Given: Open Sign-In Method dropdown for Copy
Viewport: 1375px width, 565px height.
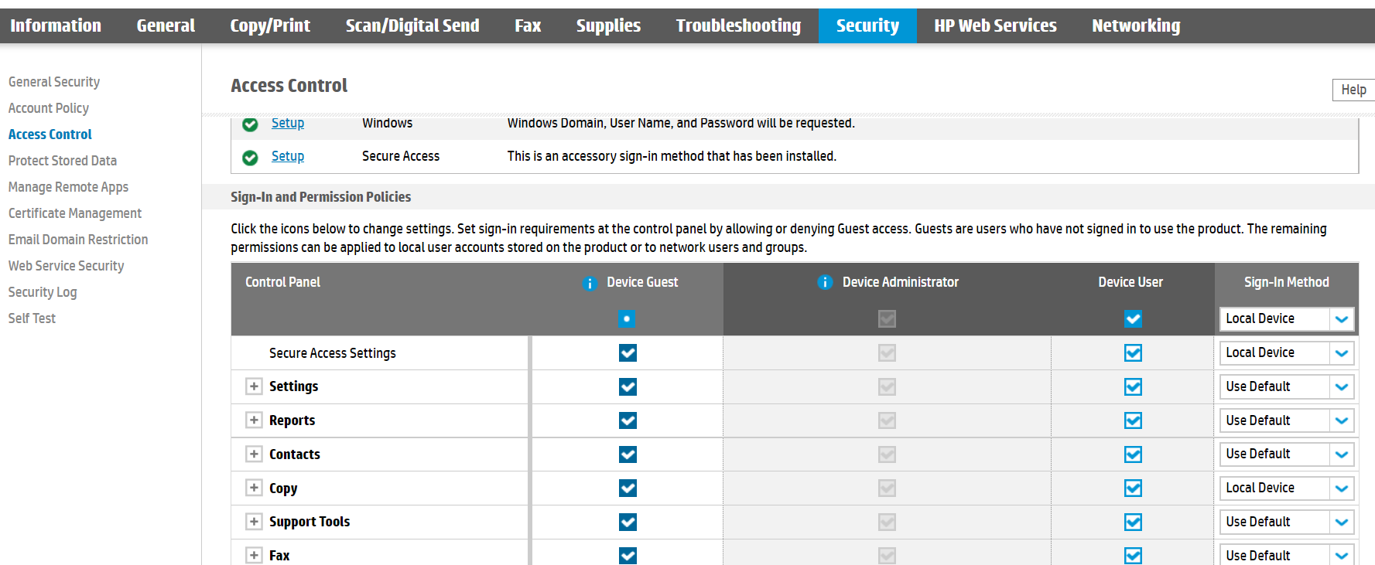Looking at the screenshot, I should [1287, 488].
